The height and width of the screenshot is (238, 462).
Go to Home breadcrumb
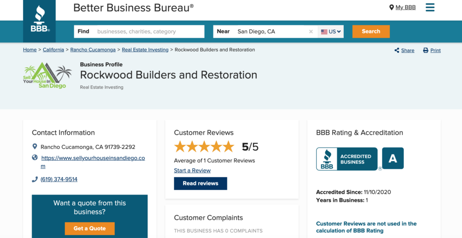30,50
